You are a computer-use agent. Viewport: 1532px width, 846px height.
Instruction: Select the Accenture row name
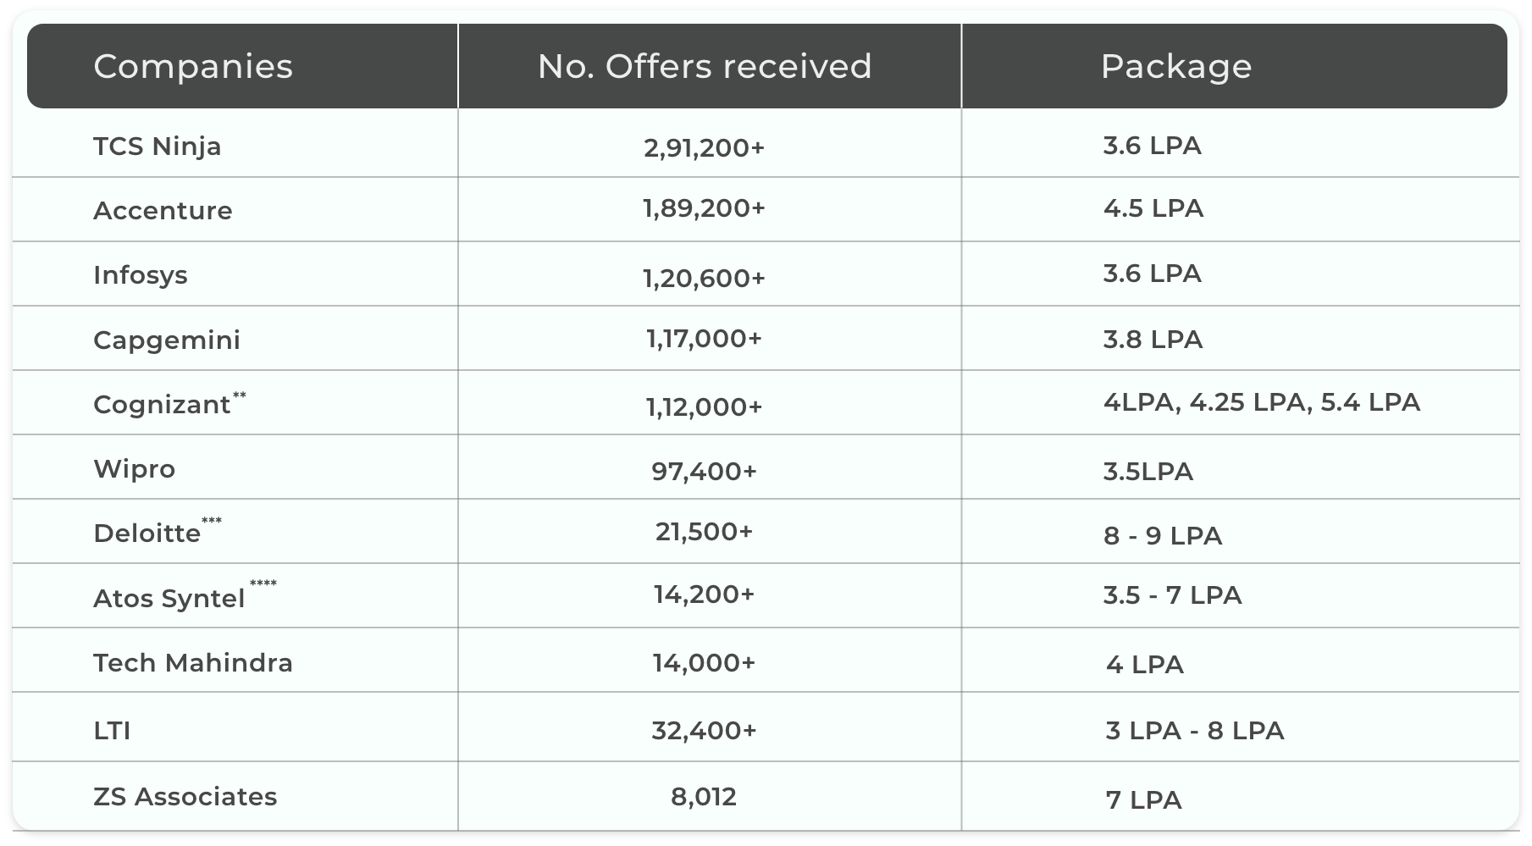[163, 211]
